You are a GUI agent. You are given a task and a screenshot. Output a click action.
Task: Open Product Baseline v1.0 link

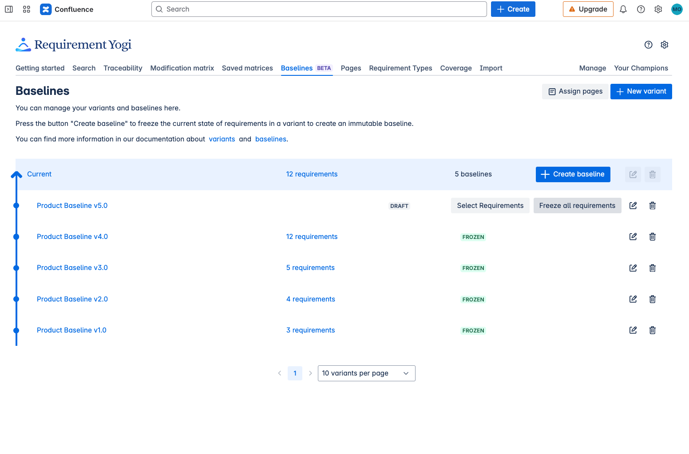pos(71,330)
